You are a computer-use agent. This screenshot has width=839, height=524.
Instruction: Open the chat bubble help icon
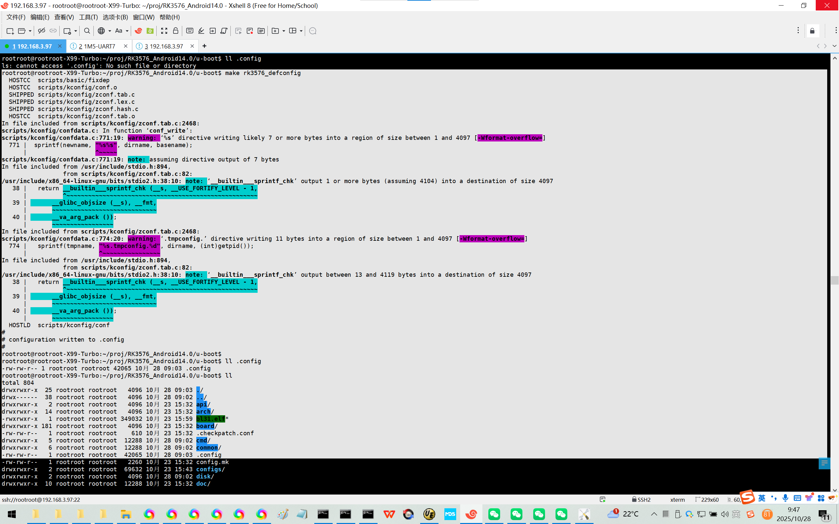312,31
